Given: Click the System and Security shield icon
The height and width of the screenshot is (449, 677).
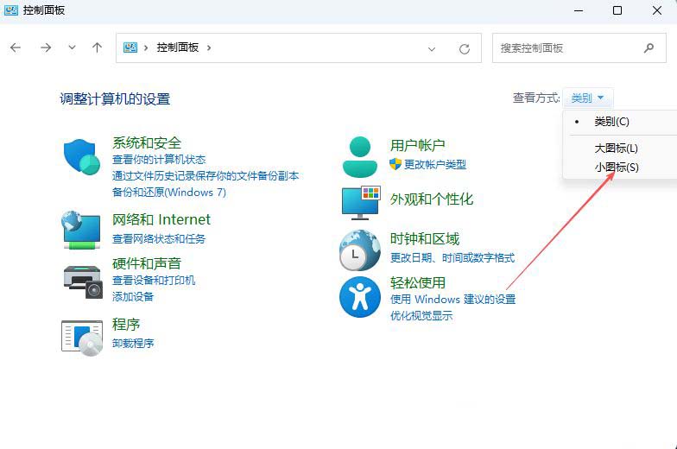Looking at the screenshot, I should click(x=83, y=156).
